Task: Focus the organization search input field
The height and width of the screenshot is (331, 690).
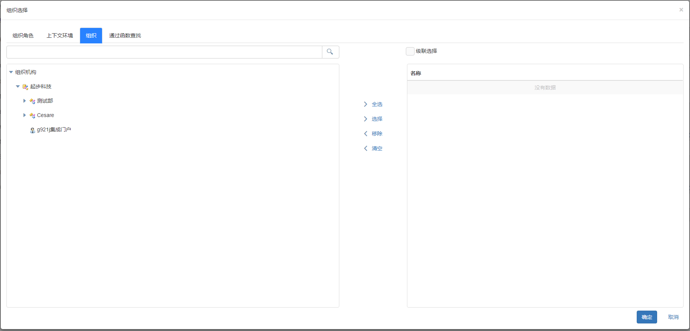Action: 164,52
